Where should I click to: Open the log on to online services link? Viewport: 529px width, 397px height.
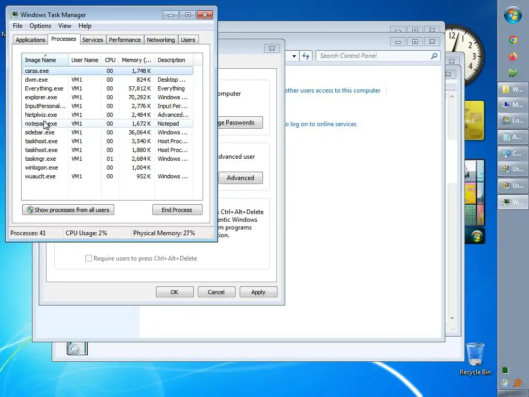coord(321,124)
